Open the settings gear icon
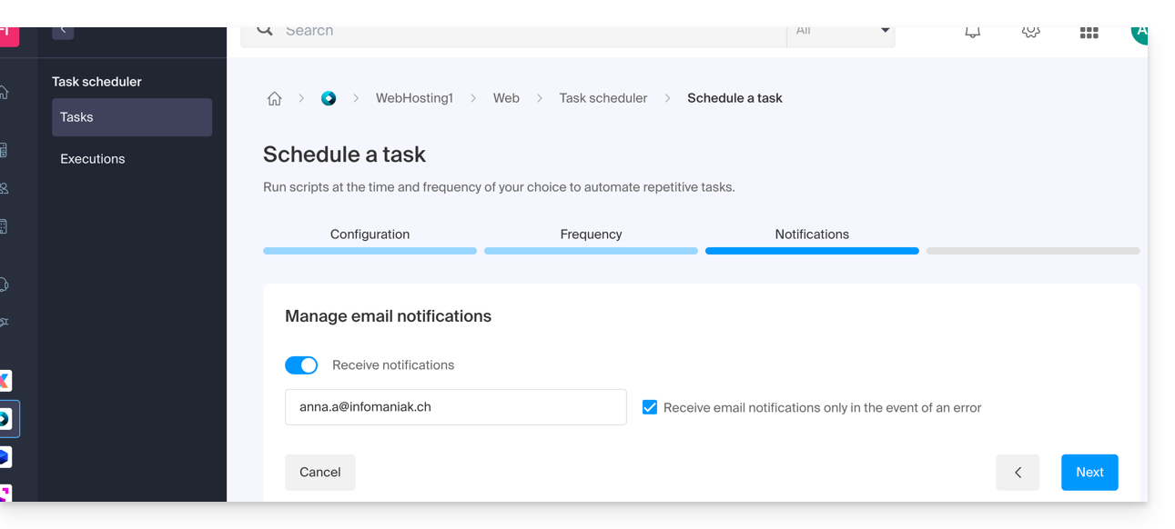Viewport: 1175px width, 529px height. (1030, 32)
